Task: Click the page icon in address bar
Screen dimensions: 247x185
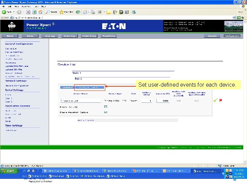Action: click(x=11, y=17)
